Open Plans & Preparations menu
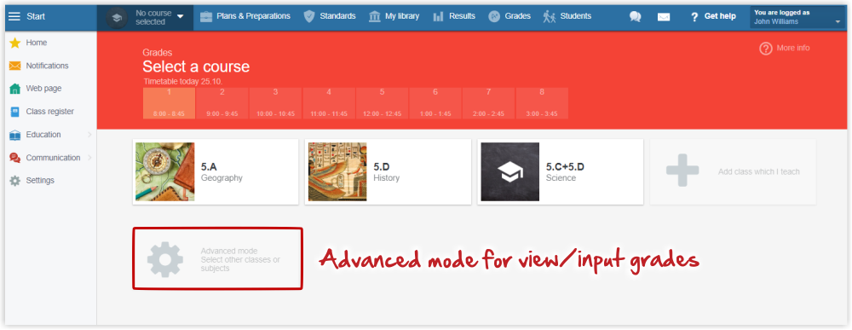 pos(245,16)
